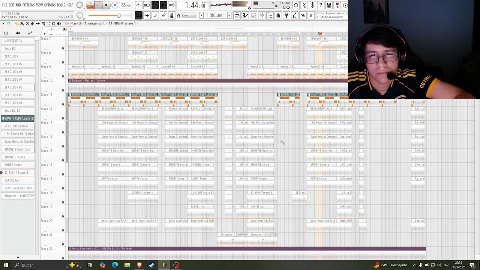Open playlist options menu arrow

coord(3,23)
